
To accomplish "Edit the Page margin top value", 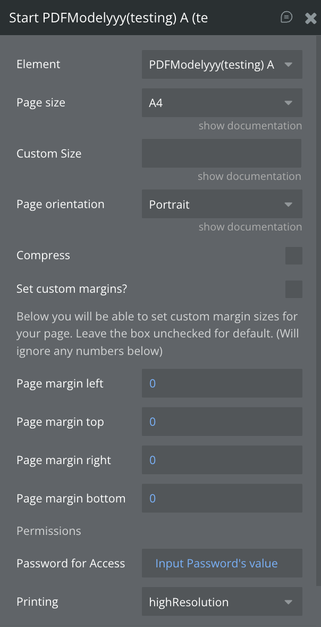I will click(222, 422).
